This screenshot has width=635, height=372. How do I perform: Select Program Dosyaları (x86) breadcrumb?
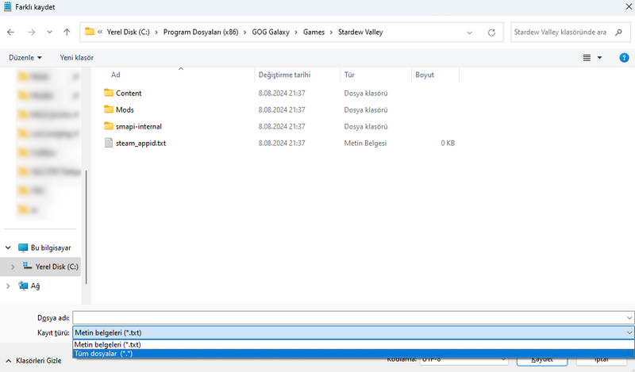click(201, 33)
